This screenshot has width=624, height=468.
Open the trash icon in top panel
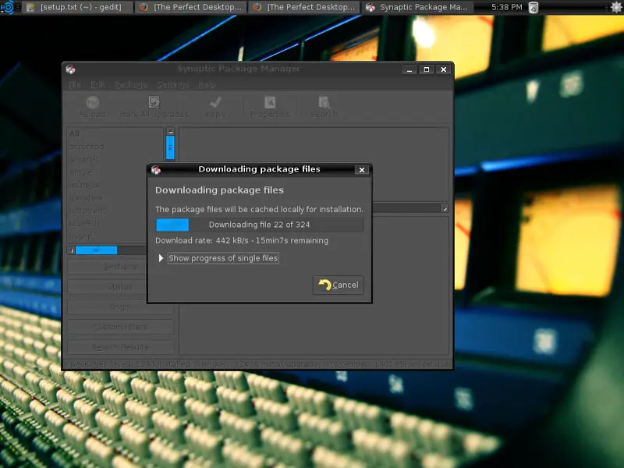pyautogui.click(x=534, y=7)
